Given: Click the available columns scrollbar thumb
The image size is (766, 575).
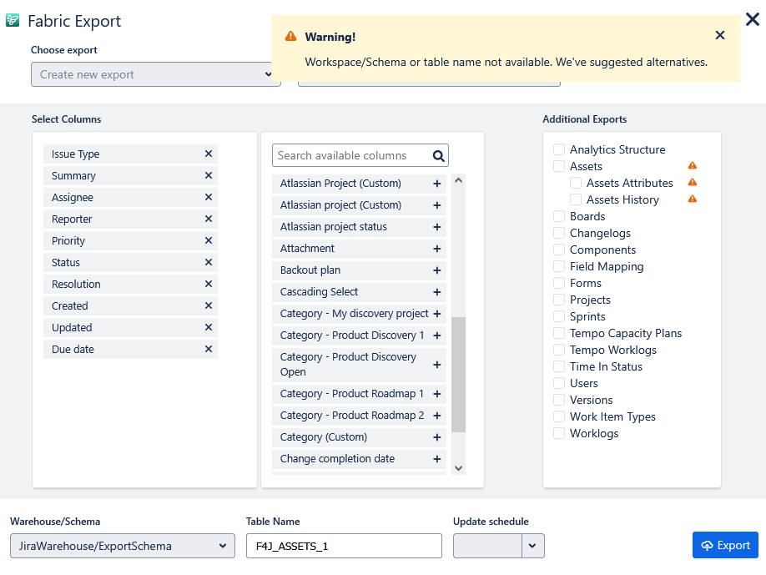Looking at the screenshot, I should coord(458,374).
